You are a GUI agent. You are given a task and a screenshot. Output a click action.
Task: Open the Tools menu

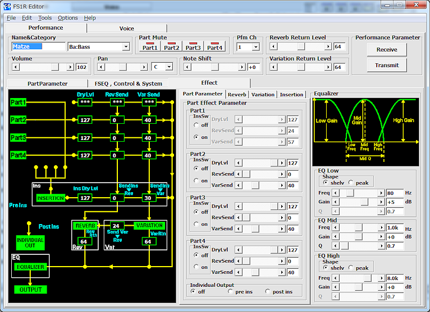tap(45, 18)
